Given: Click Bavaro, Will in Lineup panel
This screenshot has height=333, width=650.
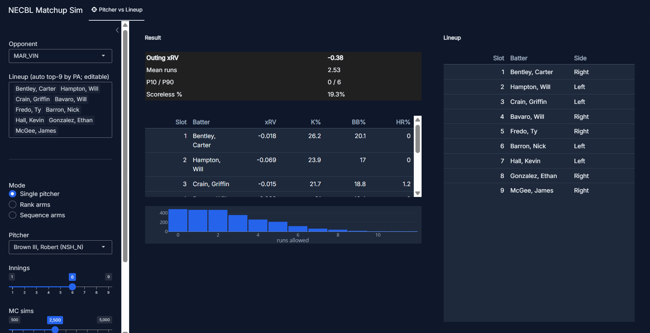Looking at the screenshot, I should tap(527, 117).
